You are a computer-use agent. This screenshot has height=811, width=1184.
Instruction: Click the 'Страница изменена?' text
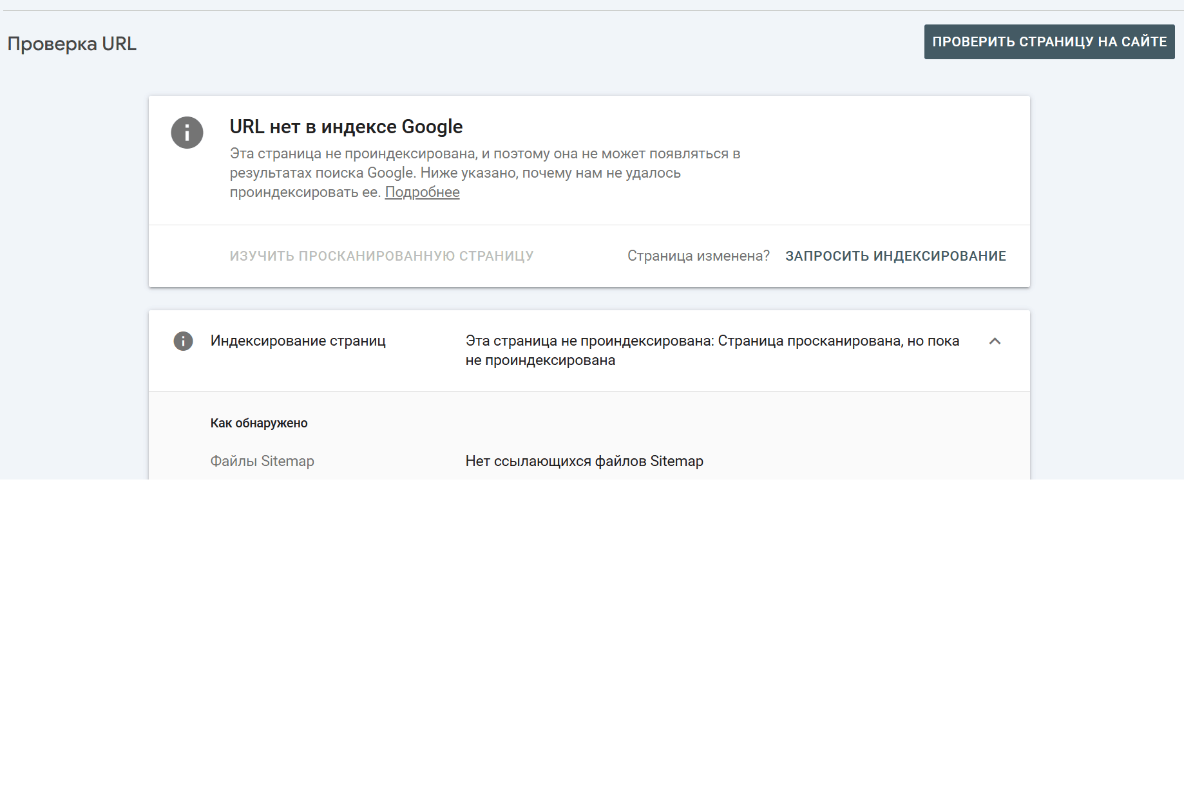pos(698,256)
